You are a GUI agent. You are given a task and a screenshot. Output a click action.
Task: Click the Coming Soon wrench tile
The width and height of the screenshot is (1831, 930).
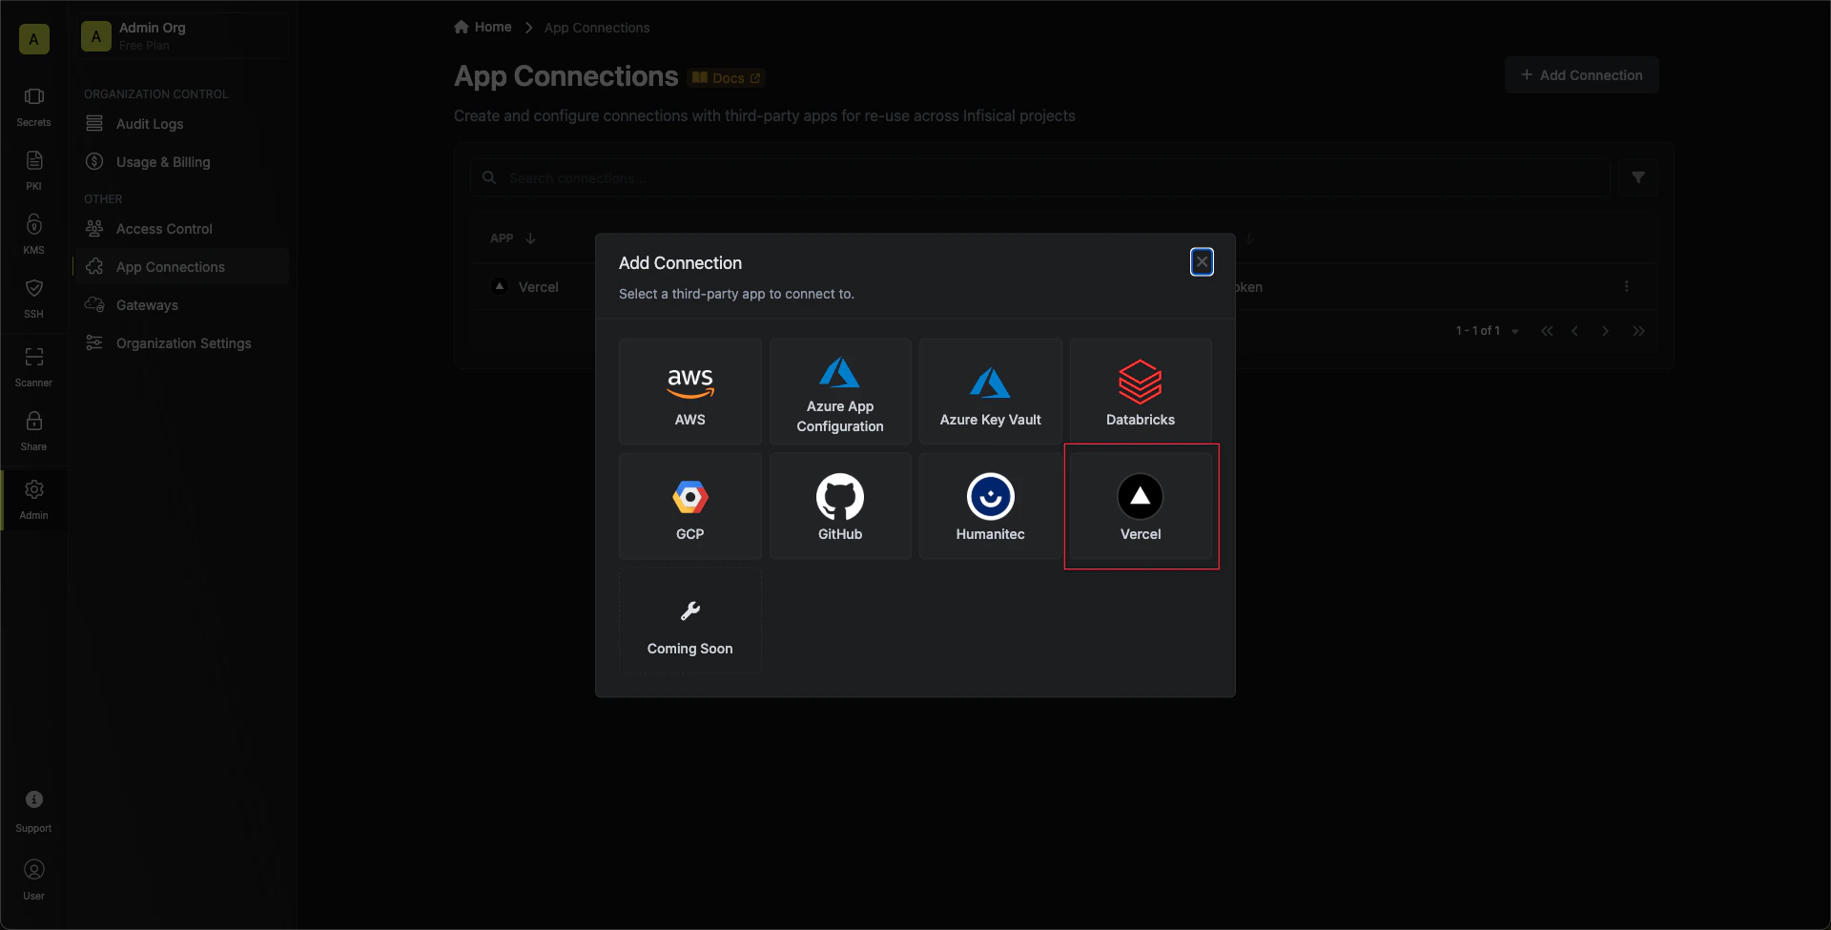coord(689,620)
